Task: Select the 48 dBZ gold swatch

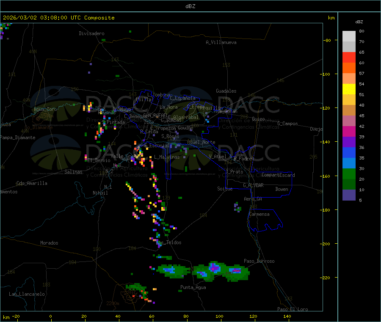Action: click(349, 99)
